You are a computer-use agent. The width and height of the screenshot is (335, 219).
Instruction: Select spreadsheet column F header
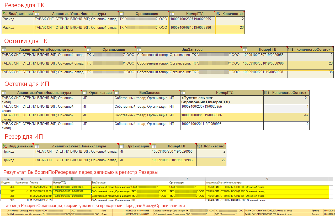click(x=187, y=178)
